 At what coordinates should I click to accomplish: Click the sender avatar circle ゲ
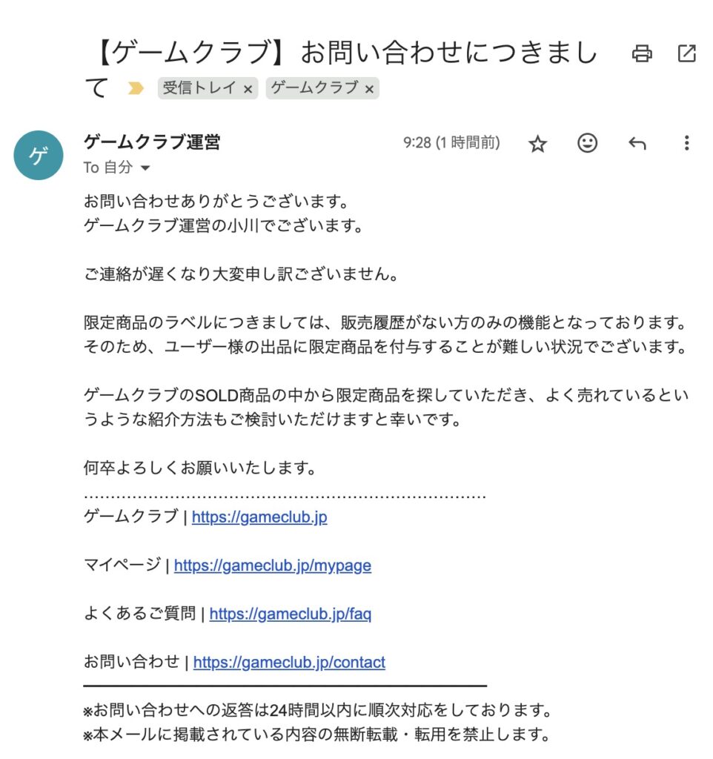pyautogui.click(x=39, y=156)
